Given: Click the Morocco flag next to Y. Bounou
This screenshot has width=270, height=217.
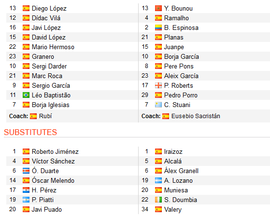Looking at the screenshot, I should click(x=158, y=8).
